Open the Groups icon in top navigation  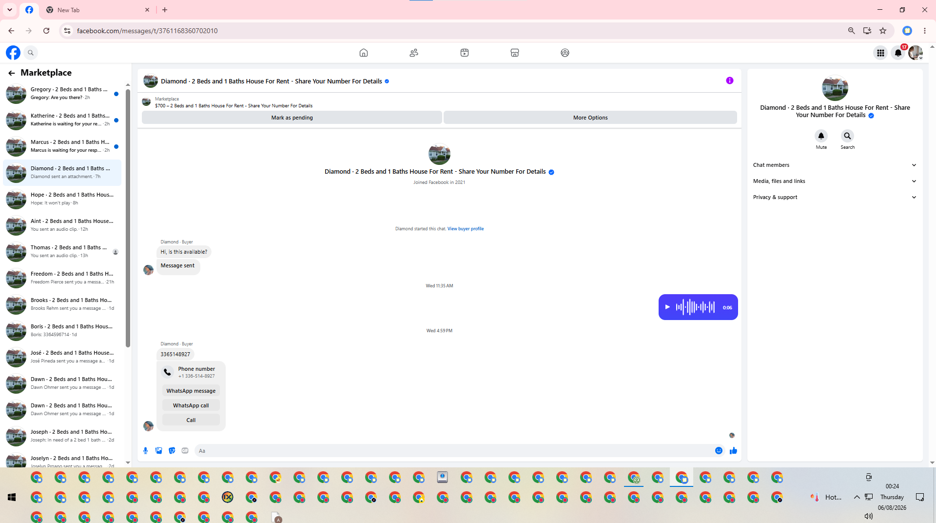pos(565,53)
